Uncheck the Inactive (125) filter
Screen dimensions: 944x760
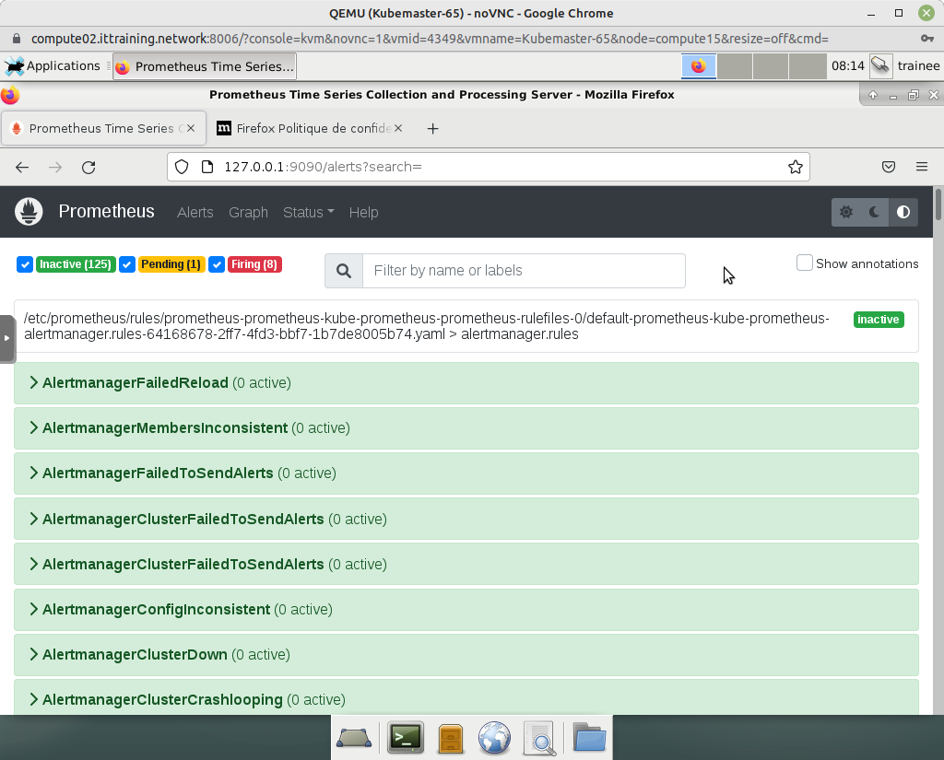(25, 264)
